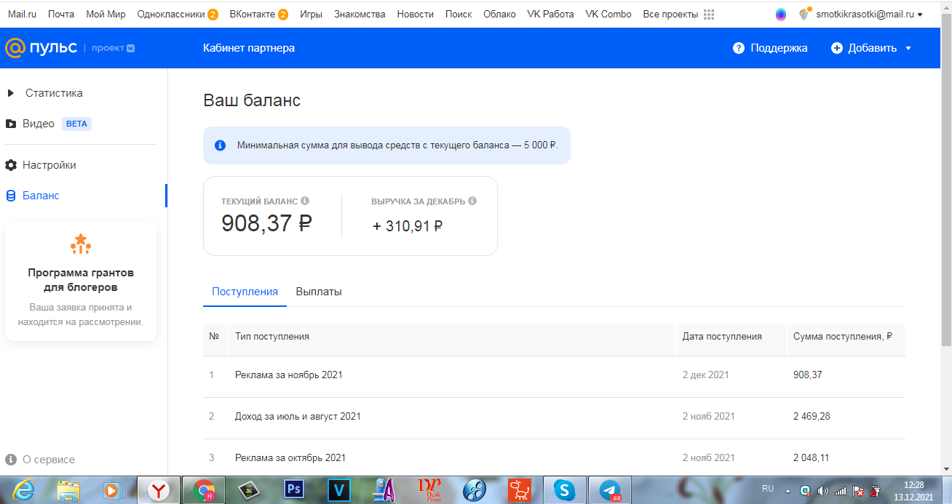Open Облако in top navigation
This screenshot has height=504, width=952.
pos(499,14)
